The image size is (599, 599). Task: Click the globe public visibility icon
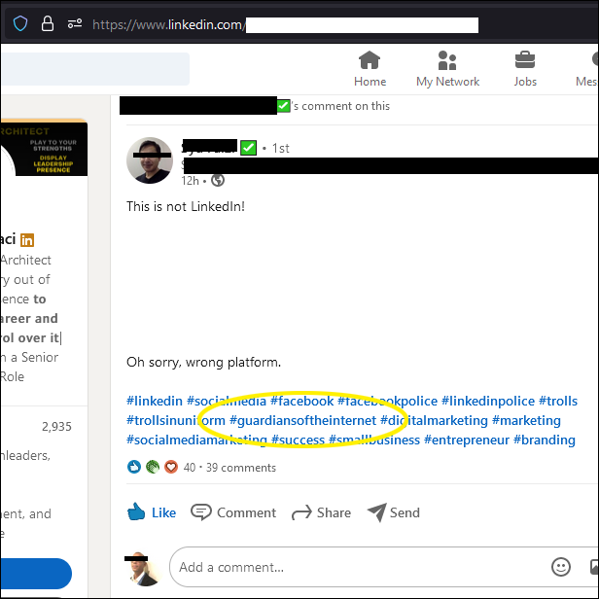218,180
